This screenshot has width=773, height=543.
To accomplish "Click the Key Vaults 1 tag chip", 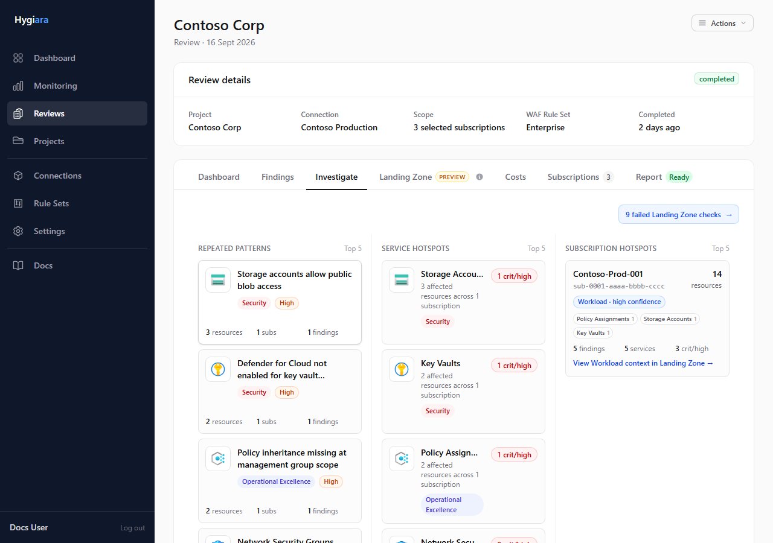I will [x=593, y=333].
